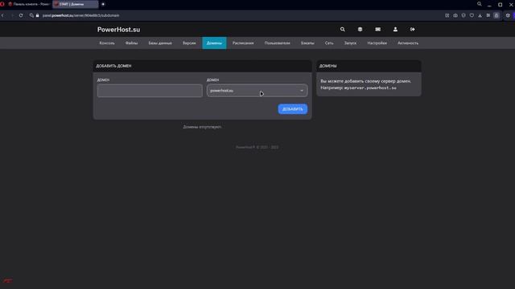Open a new browser tab with plus button
Image resolution: width=515 pixels, height=289 pixels.
pos(103,4)
